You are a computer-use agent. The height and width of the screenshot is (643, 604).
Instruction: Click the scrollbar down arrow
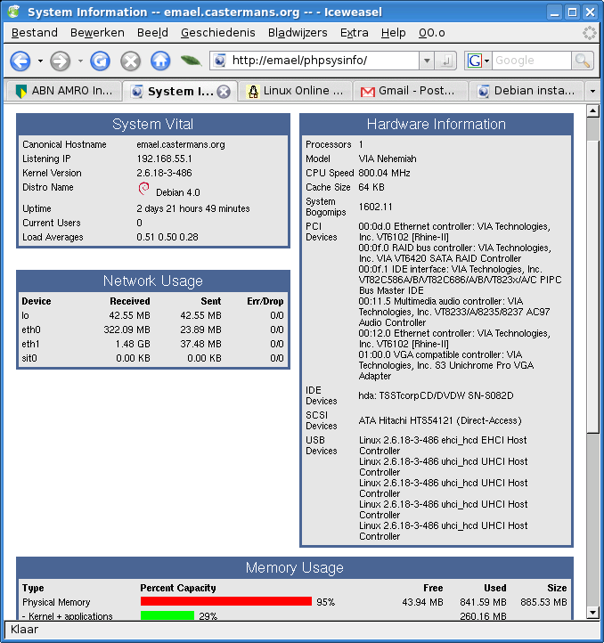(593, 613)
